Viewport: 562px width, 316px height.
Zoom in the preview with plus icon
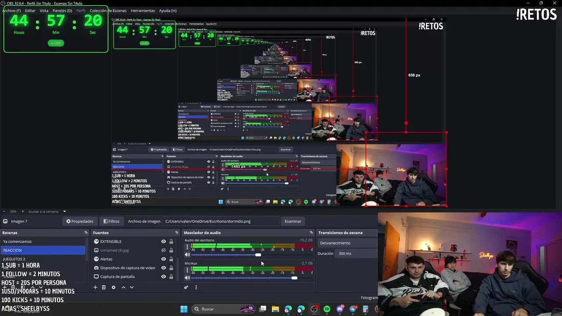coord(22,212)
